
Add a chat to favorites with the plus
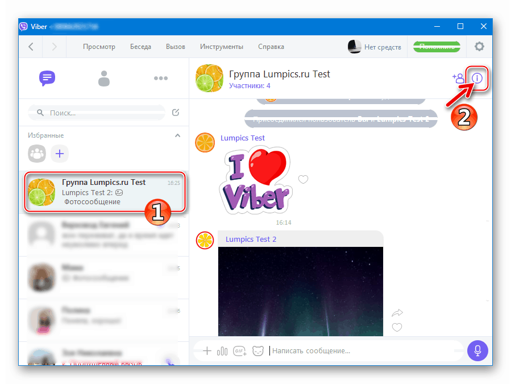coord(59,154)
